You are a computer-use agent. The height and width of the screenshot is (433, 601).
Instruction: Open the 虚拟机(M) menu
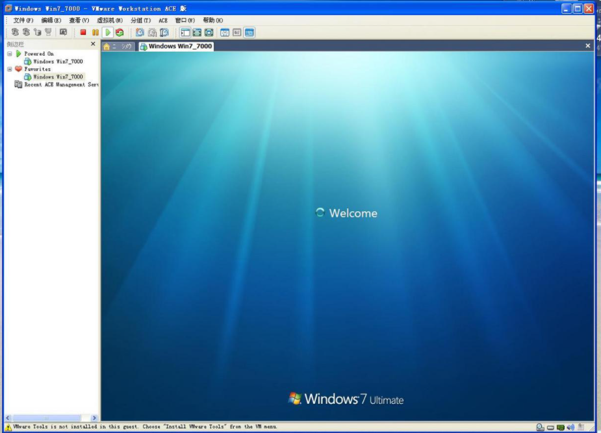pos(110,20)
